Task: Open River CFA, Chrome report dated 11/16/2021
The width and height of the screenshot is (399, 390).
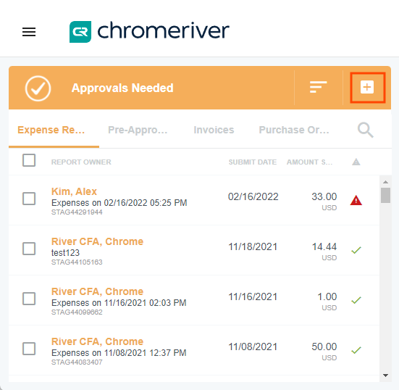Action: [97, 291]
